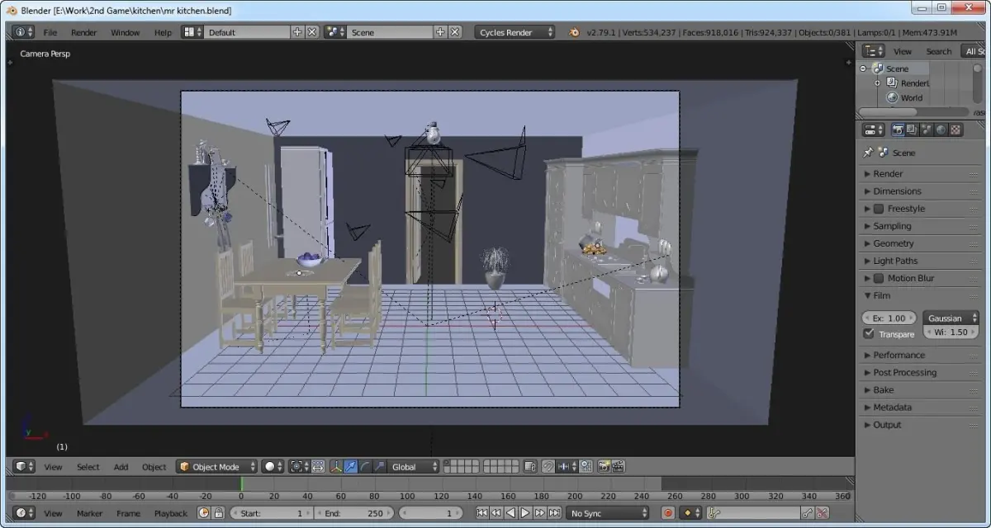This screenshot has width=991, height=528.
Task: Toggle use preview range clock icon
Action: click(203, 513)
